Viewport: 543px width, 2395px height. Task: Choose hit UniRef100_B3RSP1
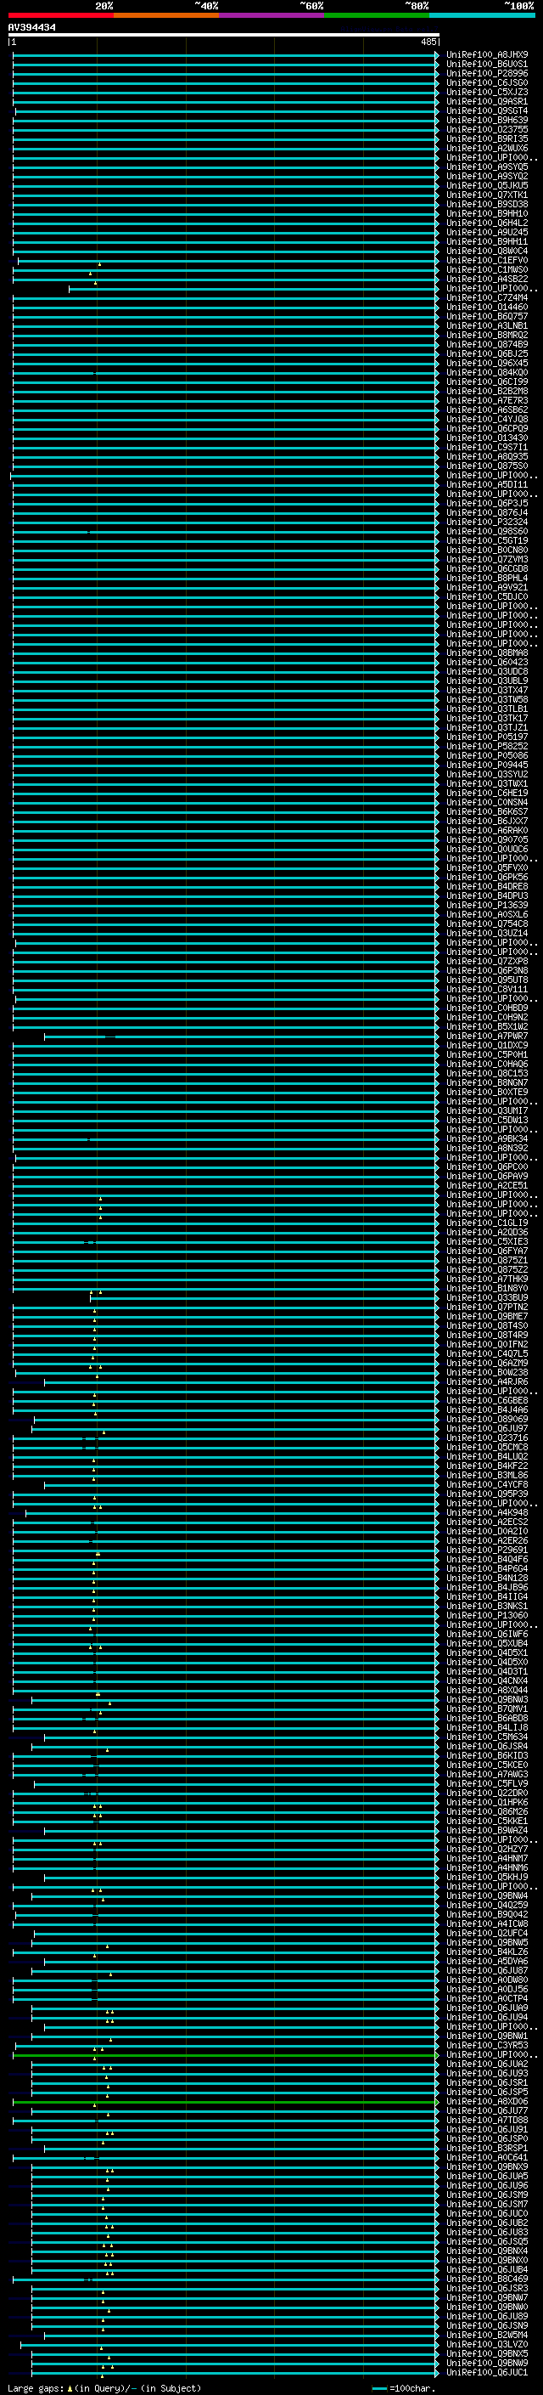[487, 2149]
